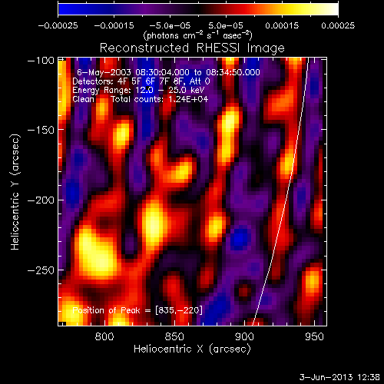Click the 'Heliocentric Y (arcsec)' axis label
This screenshot has width=384, height=384.
tap(15, 192)
